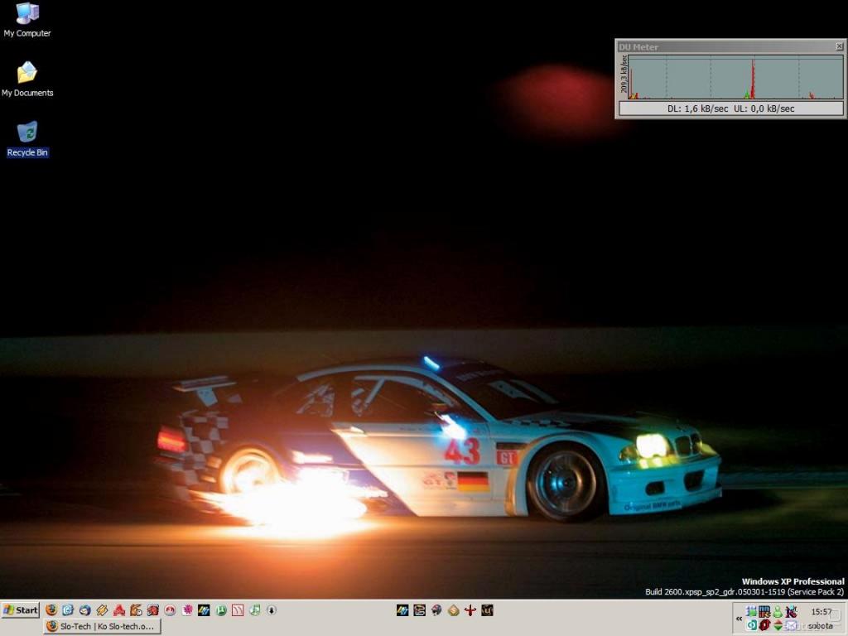This screenshot has height=636, width=848.
Task: Click the round download arrow icon
Action: [x=272, y=610]
